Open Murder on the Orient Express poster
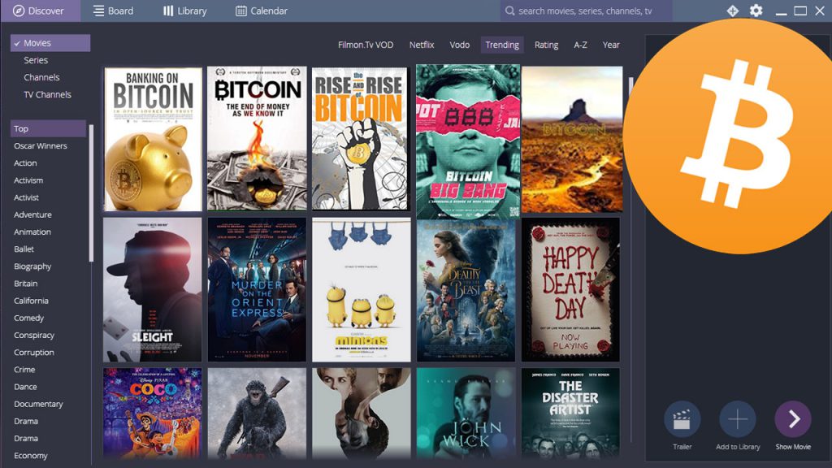832x468 pixels. [x=257, y=290]
